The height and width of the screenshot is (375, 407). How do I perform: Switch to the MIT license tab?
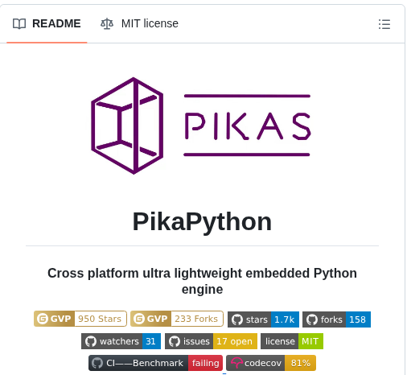(139, 23)
